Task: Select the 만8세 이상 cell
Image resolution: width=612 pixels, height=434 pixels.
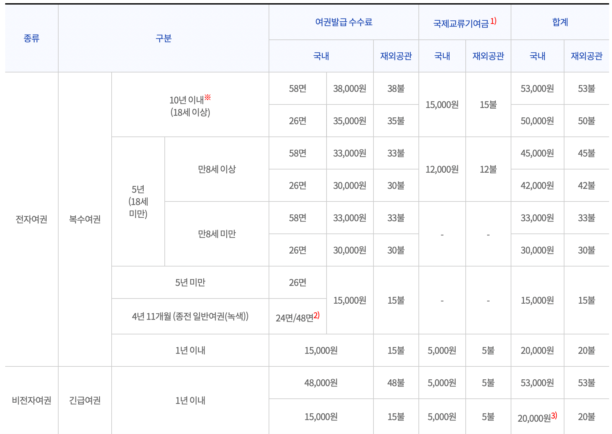Action: [217, 169]
